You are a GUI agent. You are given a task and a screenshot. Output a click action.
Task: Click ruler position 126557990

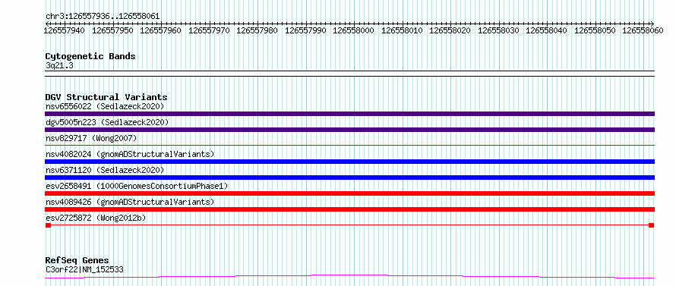click(x=305, y=30)
